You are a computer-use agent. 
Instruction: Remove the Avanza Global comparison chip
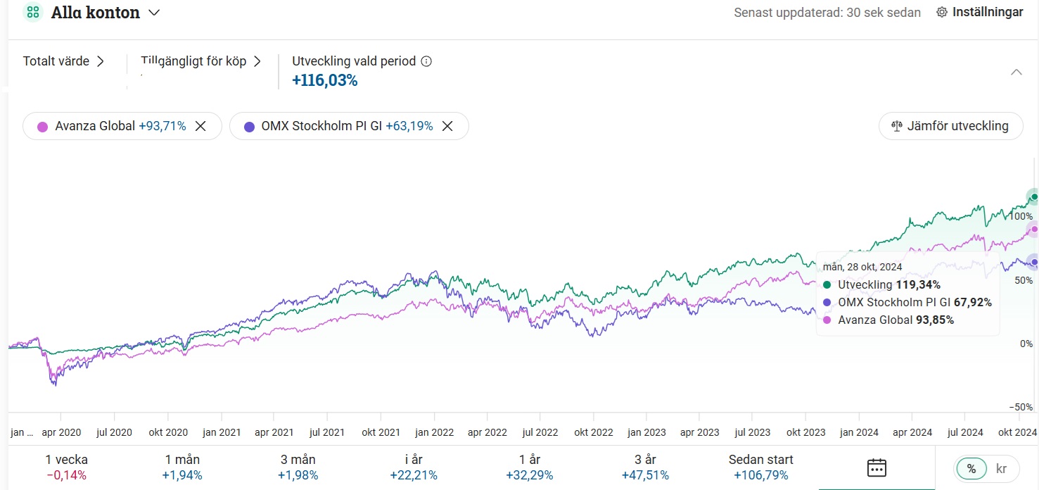tap(200, 126)
